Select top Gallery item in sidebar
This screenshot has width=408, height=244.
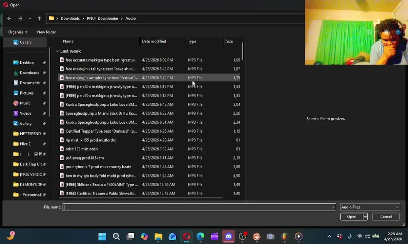pyautogui.click(x=25, y=42)
